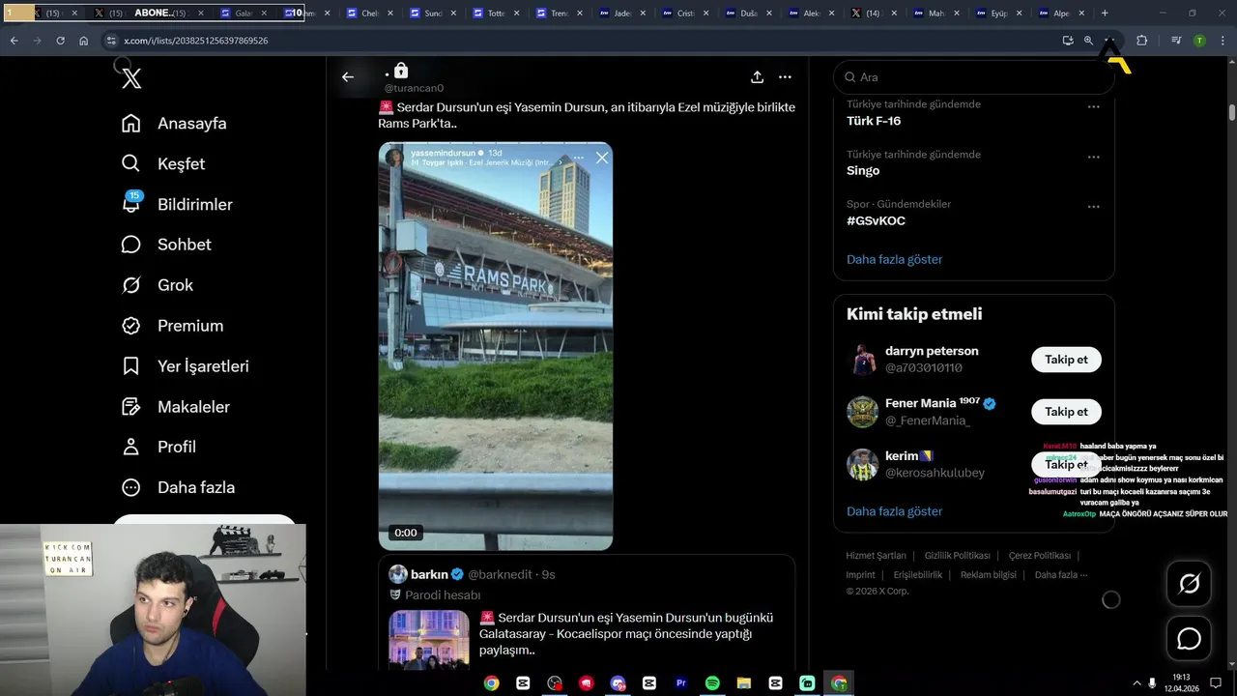The height and width of the screenshot is (696, 1237).
Task: Click the browser address bar URL
Action: (x=196, y=41)
